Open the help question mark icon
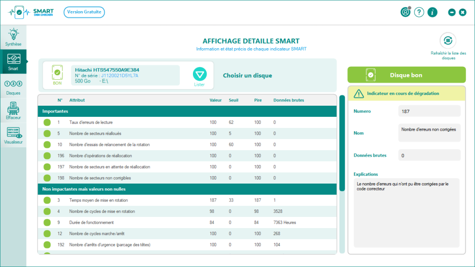 click(x=419, y=13)
